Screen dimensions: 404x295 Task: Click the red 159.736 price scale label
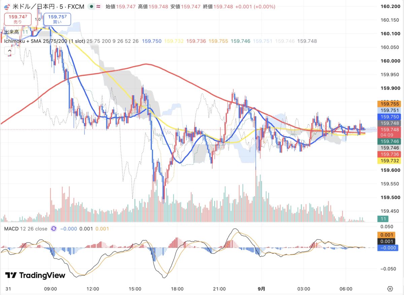(390, 154)
